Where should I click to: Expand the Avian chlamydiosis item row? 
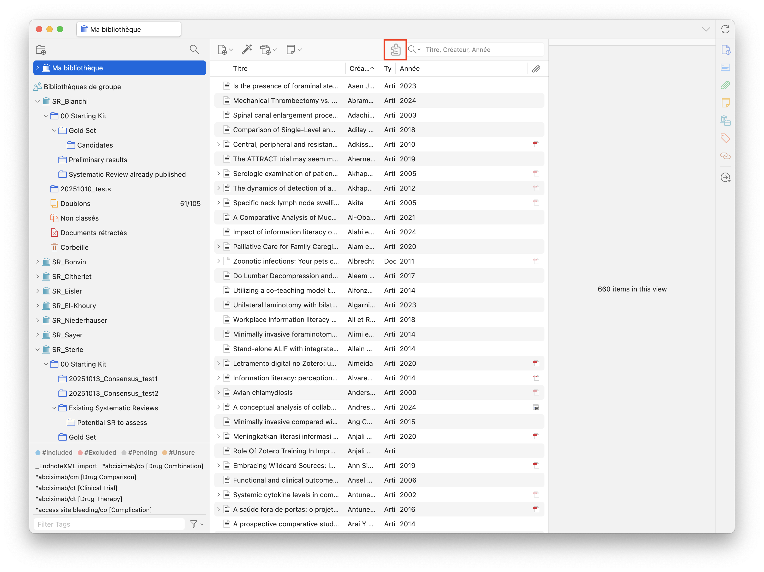click(x=218, y=392)
